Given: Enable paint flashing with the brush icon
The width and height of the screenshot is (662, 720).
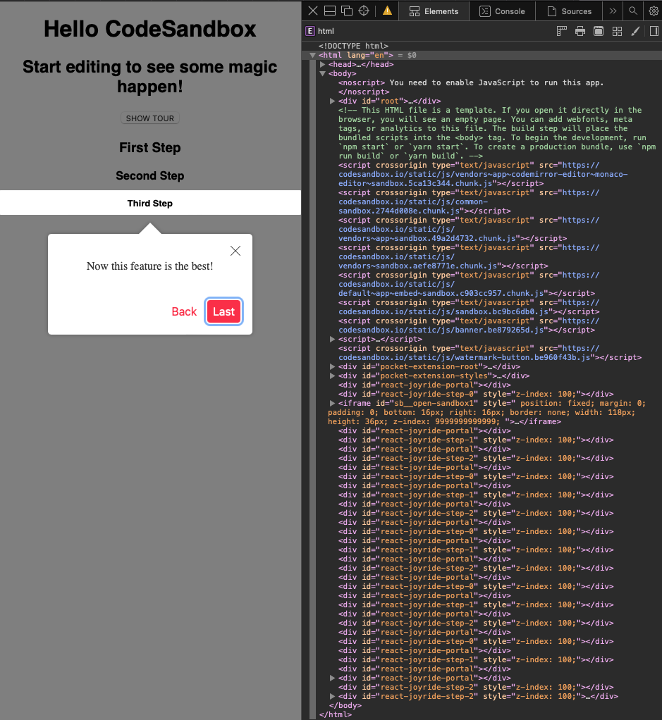Looking at the screenshot, I should click(635, 31).
